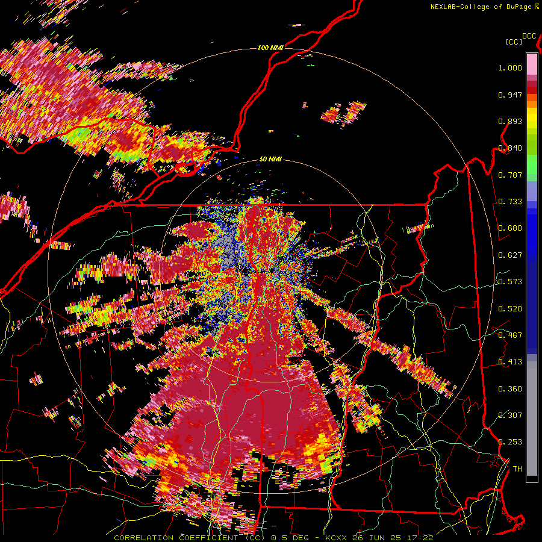This screenshot has height=542, width=542.
Task: Click the pink top segment of the color bar
Action: pos(532,64)
